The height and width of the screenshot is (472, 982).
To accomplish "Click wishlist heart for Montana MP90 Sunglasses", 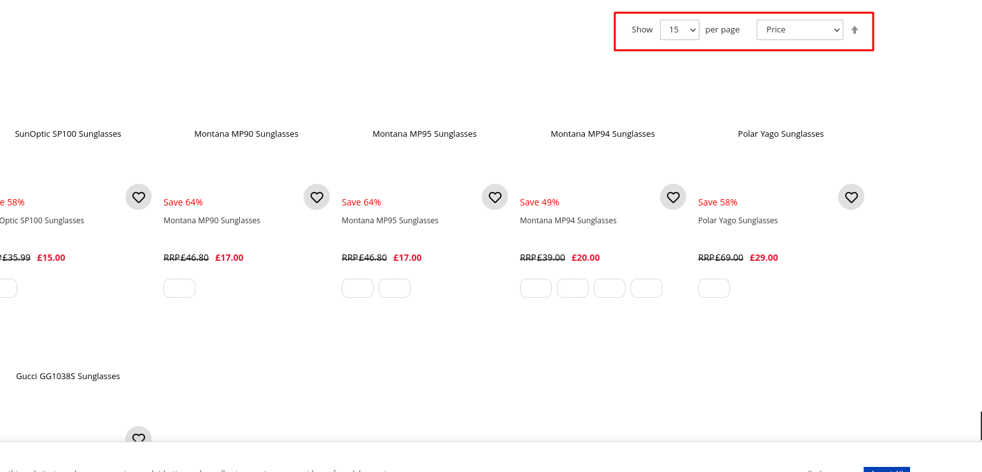I will coord(317,197).
